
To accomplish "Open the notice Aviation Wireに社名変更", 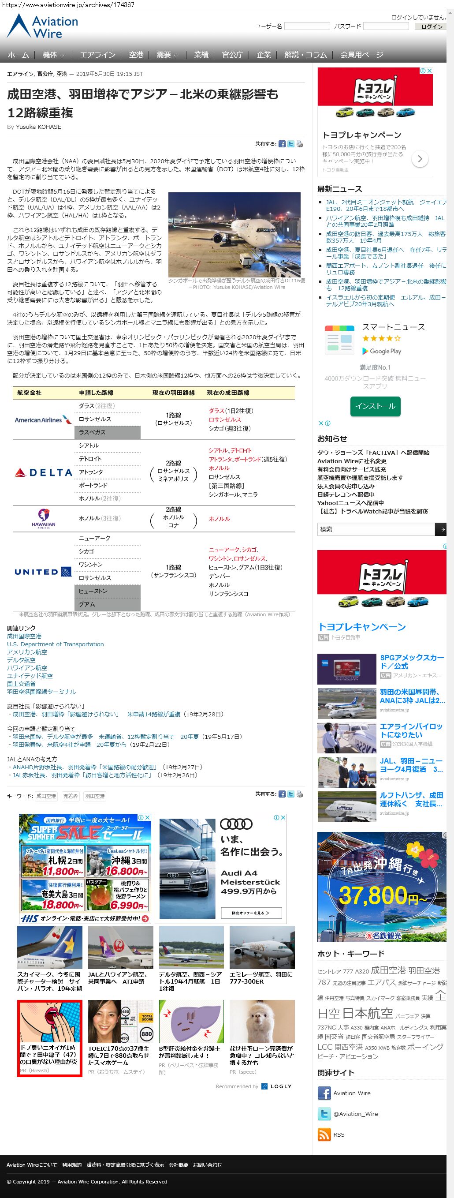I will (x=352, y=461).
